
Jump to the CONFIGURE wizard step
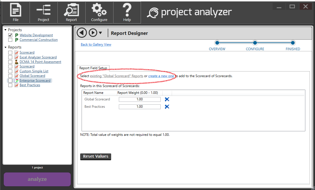click(x=255, y=43)
